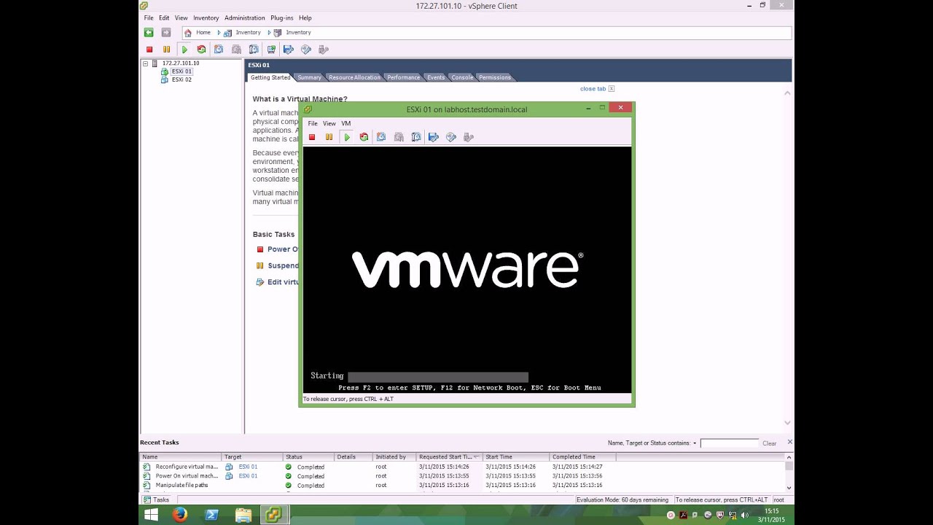
Task: Click ESXi 01 target link in Reconfigure row
Action: point(248,467)
